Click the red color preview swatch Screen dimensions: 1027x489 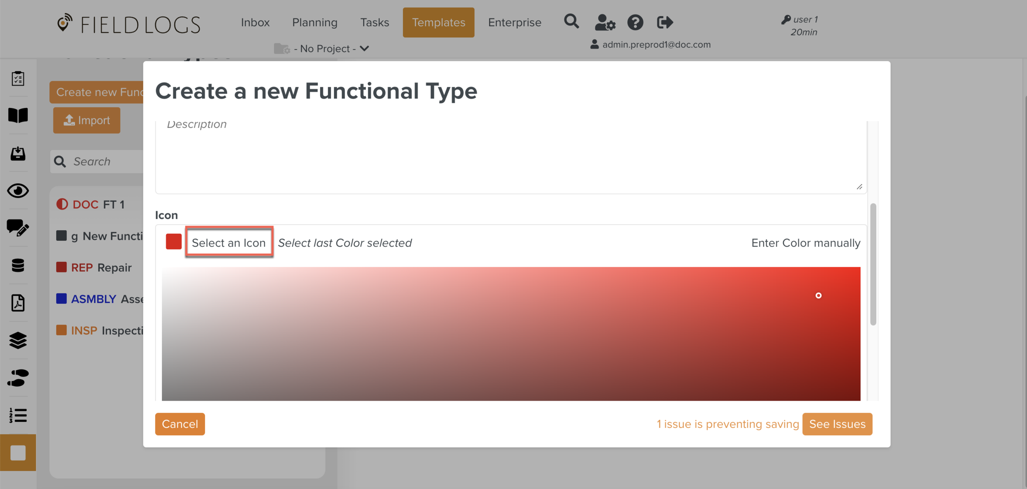coord(173,242)
